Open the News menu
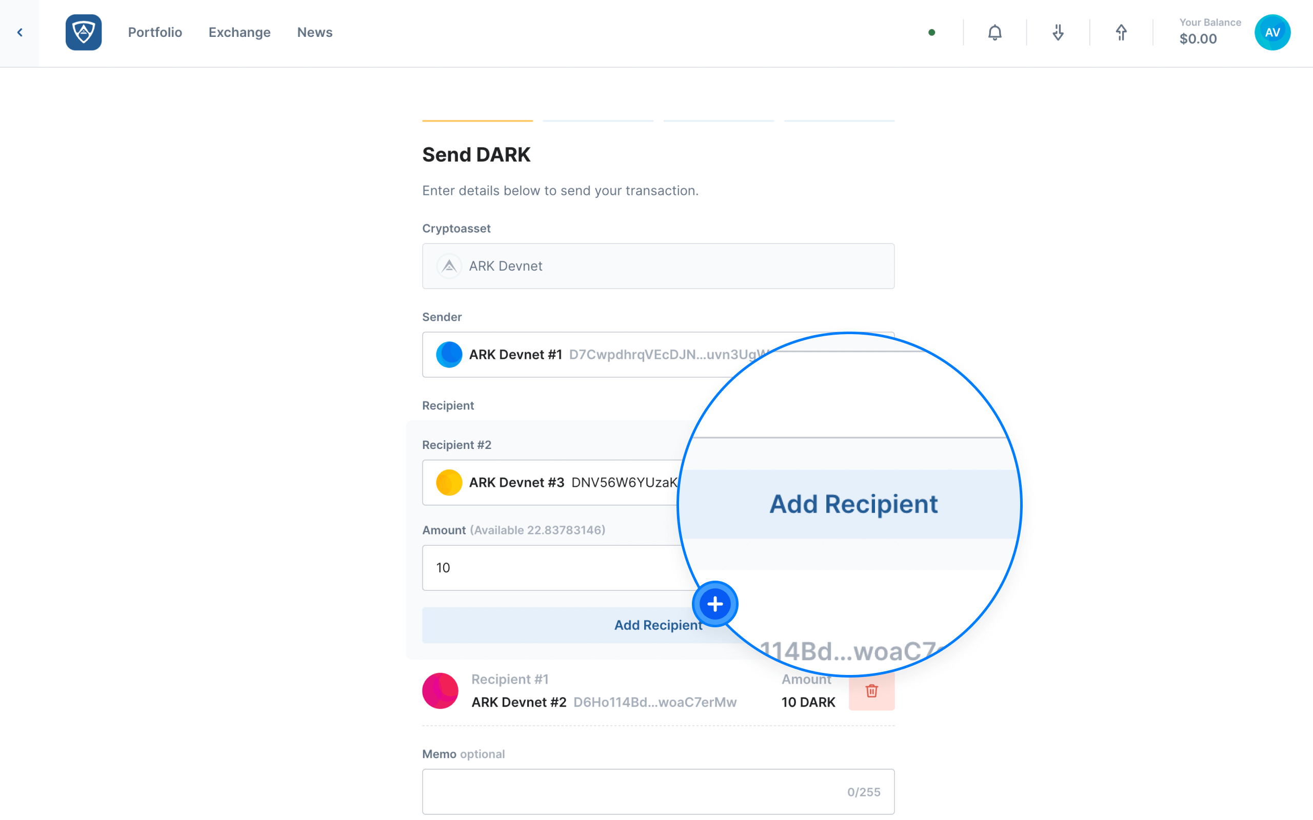This screenshot has height=820, width=1313. point(315,32)
